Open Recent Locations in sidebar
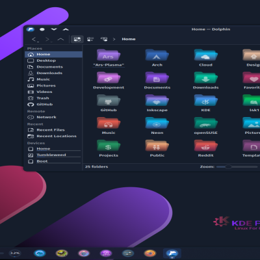Viewport: 260px width, 260px height. pos(53,136)
